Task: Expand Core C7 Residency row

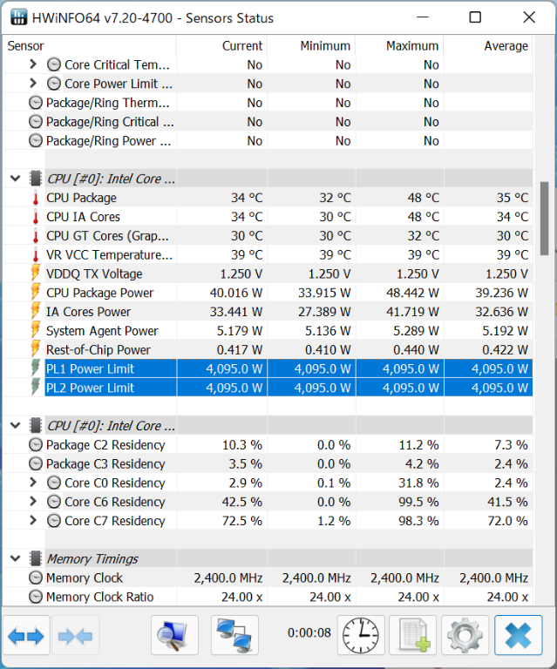Action: click(33, 521)
